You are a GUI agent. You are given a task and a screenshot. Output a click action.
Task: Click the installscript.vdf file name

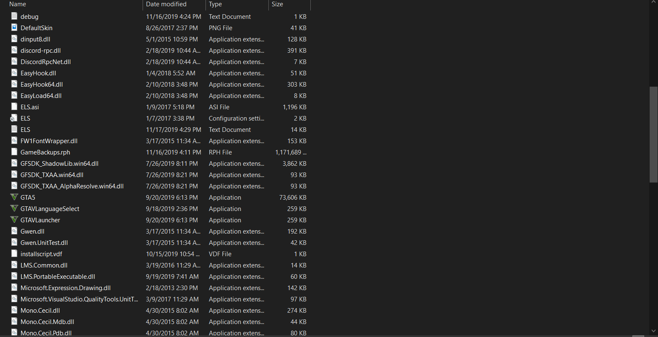pos(41,254)
